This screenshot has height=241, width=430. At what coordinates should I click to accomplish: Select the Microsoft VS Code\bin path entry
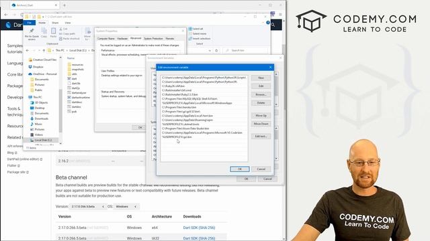204,133
